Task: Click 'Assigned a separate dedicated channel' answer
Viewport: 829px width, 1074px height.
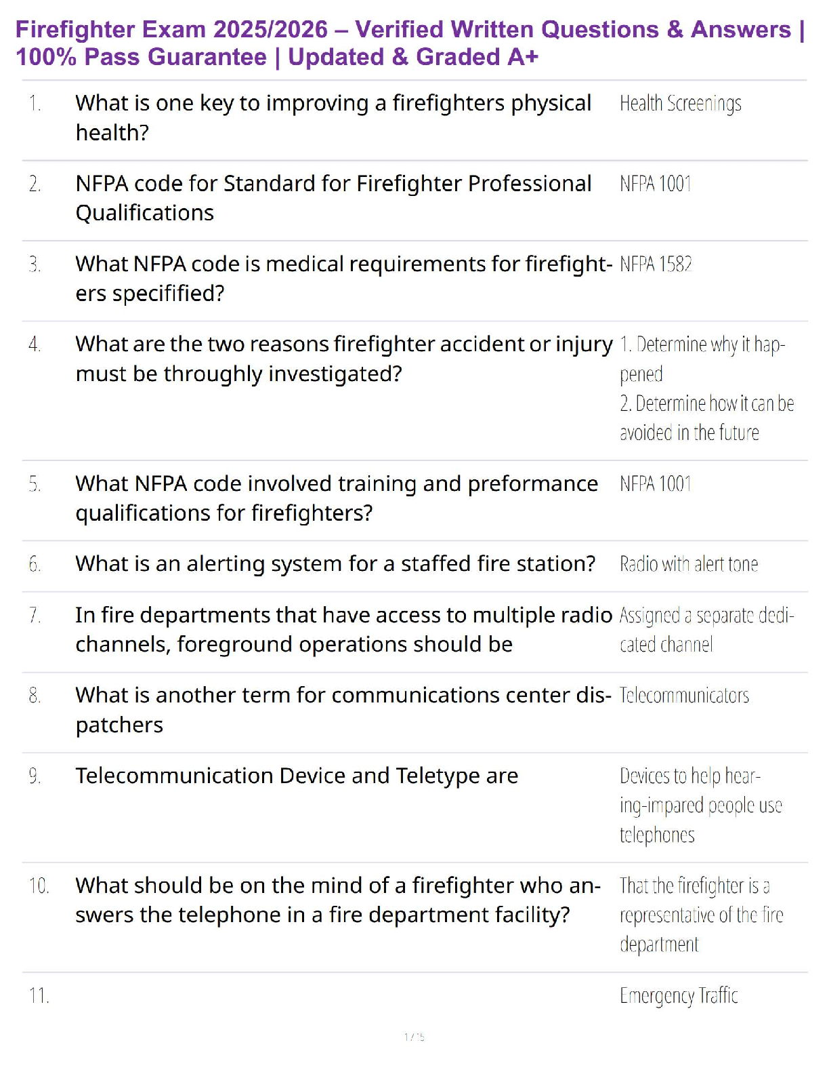Action: pos(706,629)
